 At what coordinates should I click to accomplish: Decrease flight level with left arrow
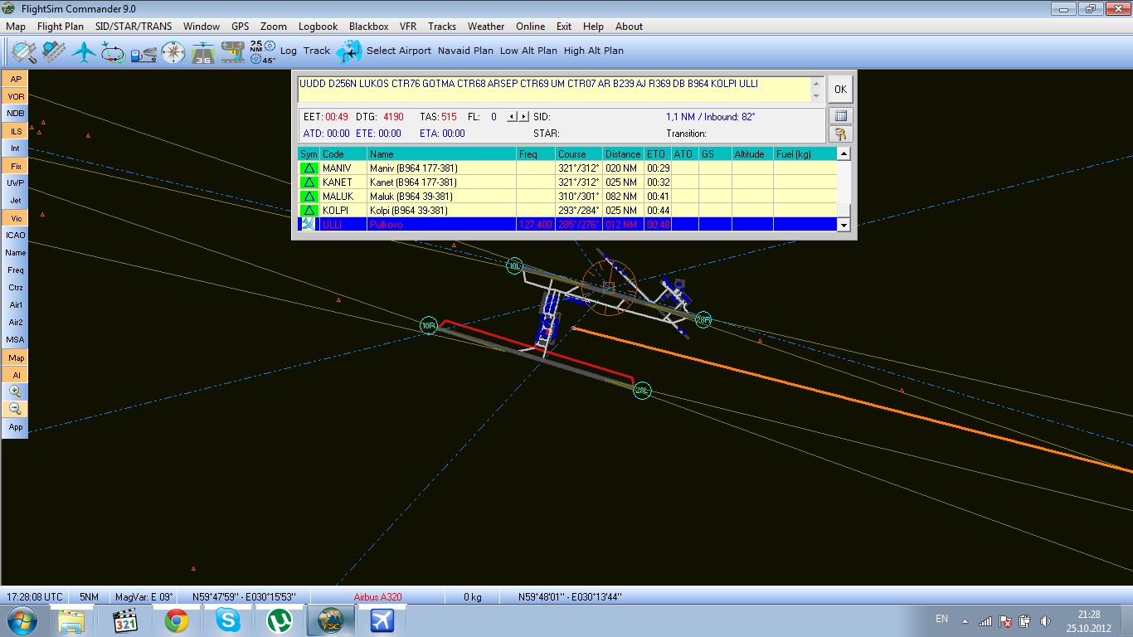pyautogui.click(x=512, y=117)
